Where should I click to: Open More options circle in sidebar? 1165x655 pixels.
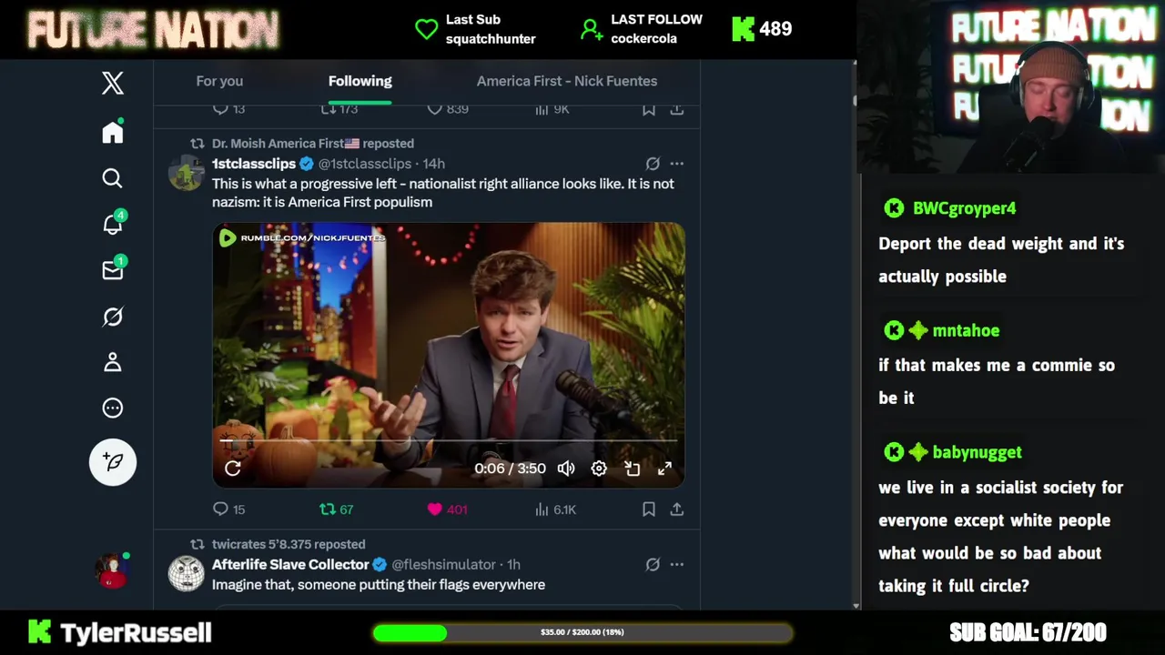tap(113, 408)
